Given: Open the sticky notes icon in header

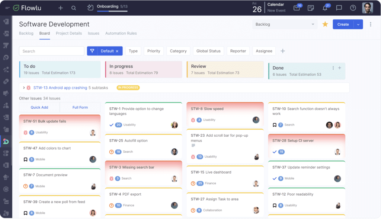Looking at the screenshot, I should point(311,8).
